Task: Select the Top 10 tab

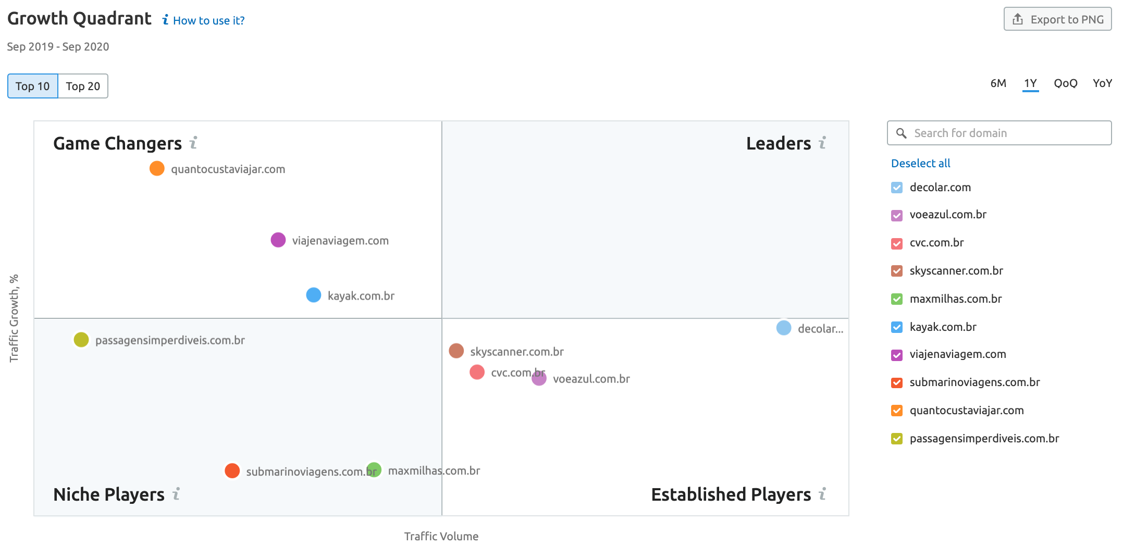Action: (x=32, y=86)
